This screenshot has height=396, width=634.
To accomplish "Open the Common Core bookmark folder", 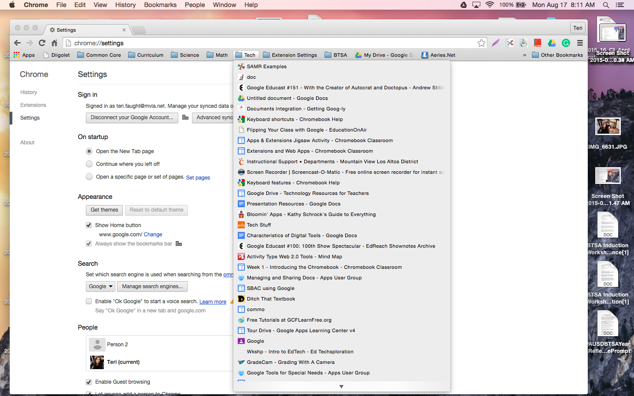I will (99, 55).
